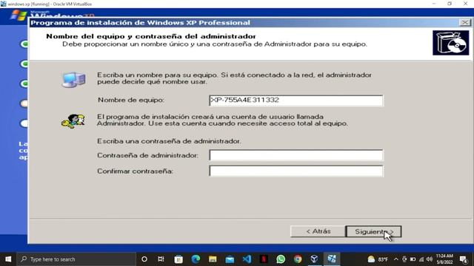Open the weather widget showing 83°F
Screen dimensions: 474x266
378,259
